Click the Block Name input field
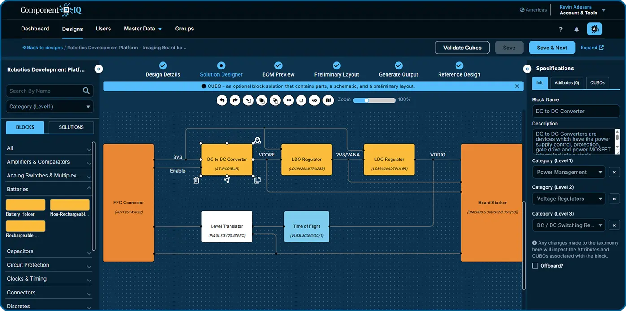 [x=576, y=111]
